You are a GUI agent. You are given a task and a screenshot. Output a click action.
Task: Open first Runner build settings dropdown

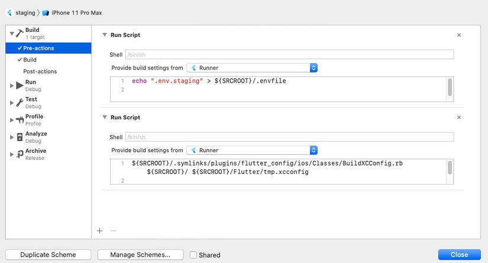[x=252, y=68]
